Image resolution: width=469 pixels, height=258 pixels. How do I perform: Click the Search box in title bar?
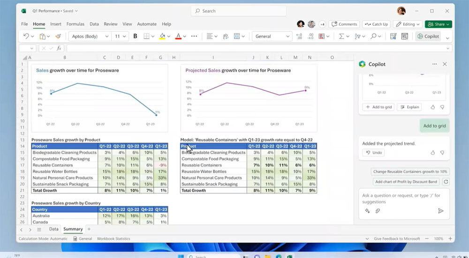(x=238, y=11)
